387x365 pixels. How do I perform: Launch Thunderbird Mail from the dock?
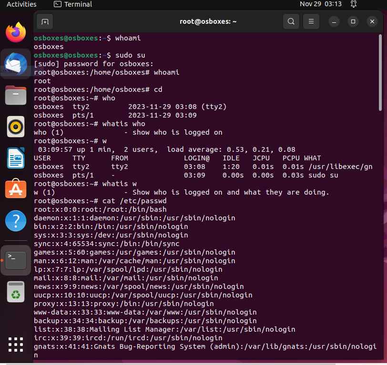(x=16, y=64)
